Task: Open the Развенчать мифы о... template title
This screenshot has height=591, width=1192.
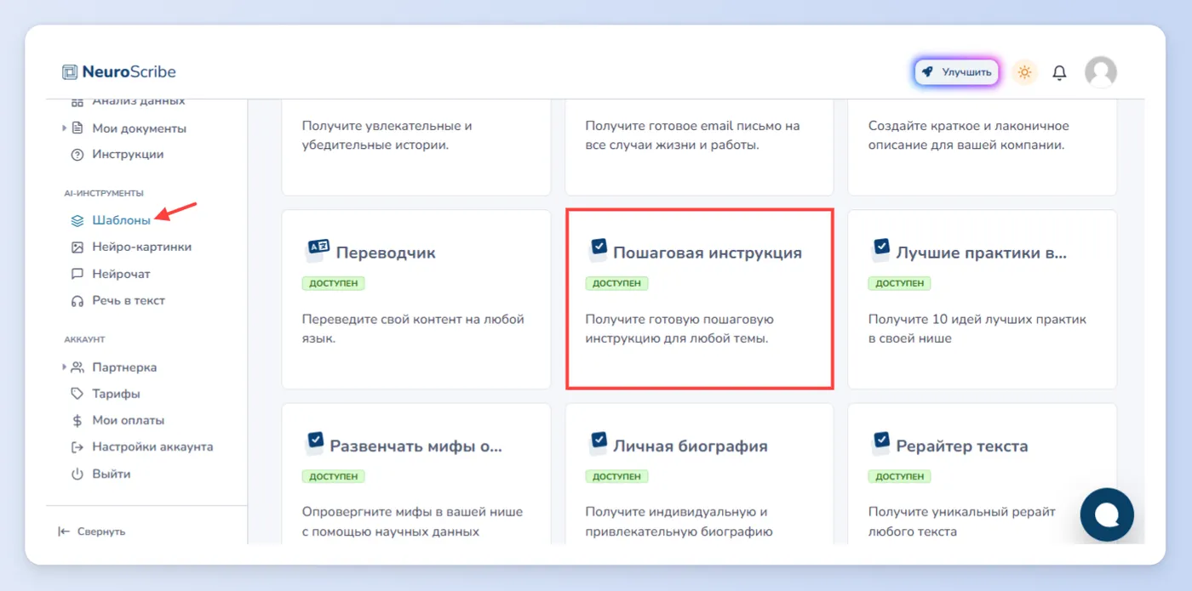Action: [416, 446]
